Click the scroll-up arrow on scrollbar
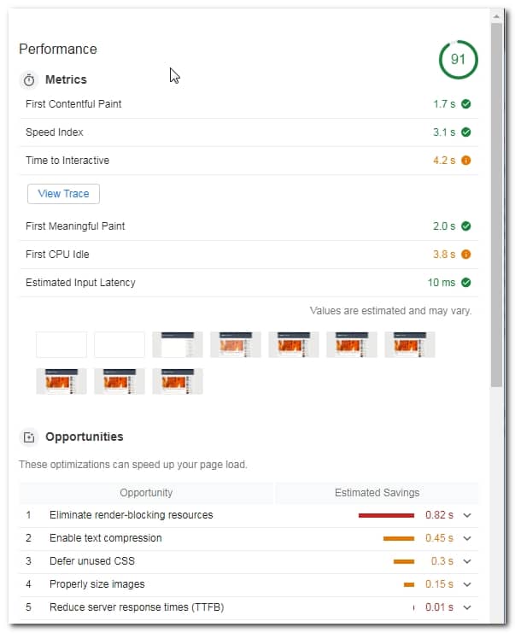 (496, 16)
